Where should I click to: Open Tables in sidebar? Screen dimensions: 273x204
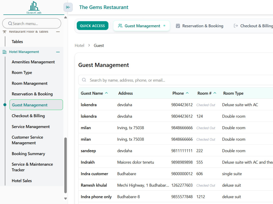pyautogui.click(x=17, y=42)
